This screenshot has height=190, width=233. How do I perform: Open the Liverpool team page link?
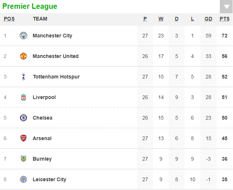click(44, 97)
